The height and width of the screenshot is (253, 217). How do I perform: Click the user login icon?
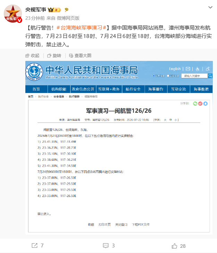point(208,69)
